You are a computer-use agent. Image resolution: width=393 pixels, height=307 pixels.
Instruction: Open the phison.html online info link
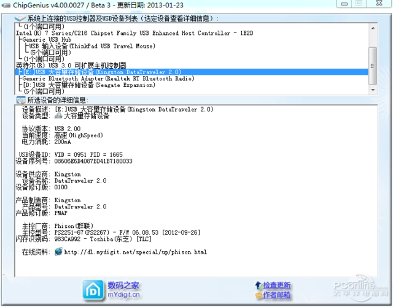tap(136, 252)
